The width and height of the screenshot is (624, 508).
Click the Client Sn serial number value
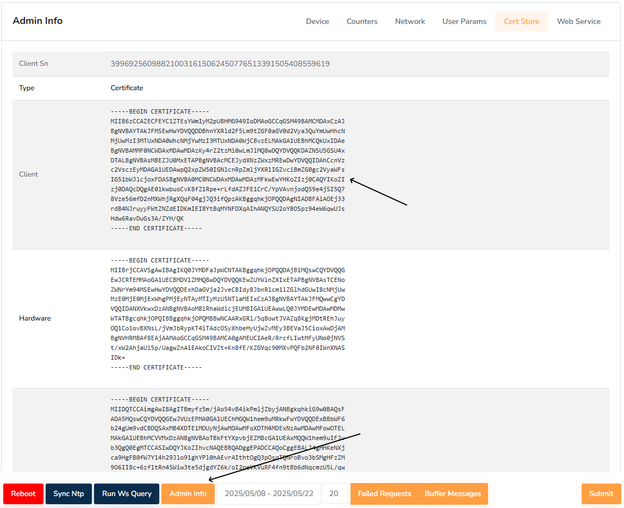[x=220, y=64]
